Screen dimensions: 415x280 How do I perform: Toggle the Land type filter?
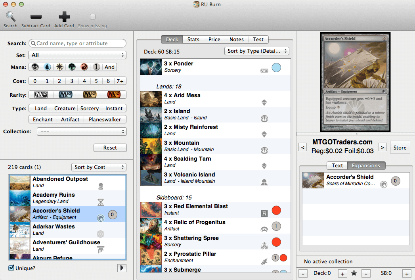41,108
